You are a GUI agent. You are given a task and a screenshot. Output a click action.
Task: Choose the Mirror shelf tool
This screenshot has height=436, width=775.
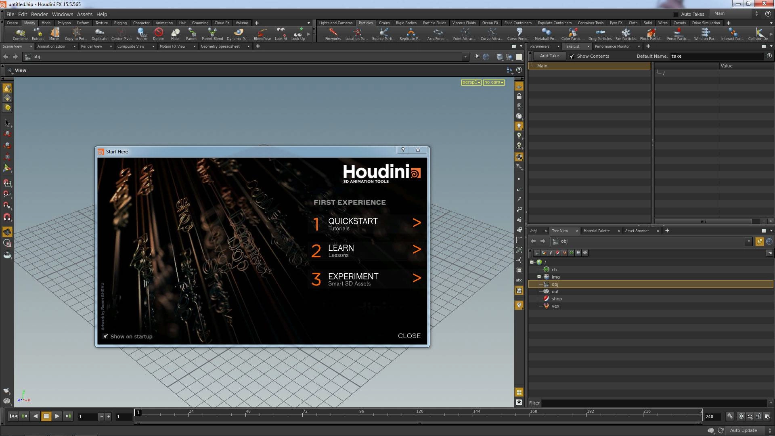(54, 34)
